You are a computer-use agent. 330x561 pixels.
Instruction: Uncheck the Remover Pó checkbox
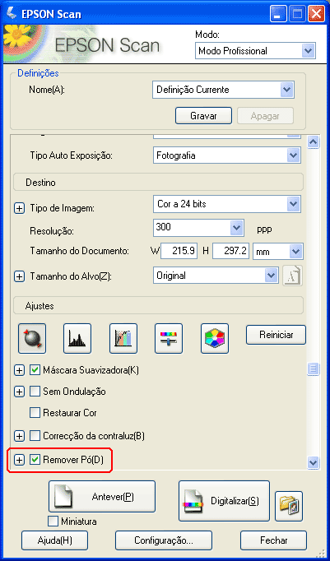coord(35,459)
